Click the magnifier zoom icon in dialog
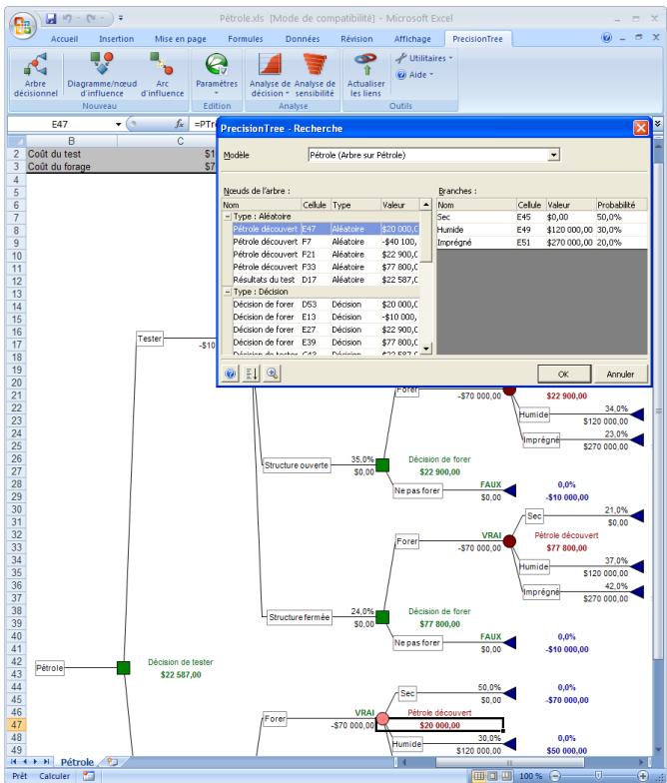This screenshot has width=667, height=783. point(272,374)
